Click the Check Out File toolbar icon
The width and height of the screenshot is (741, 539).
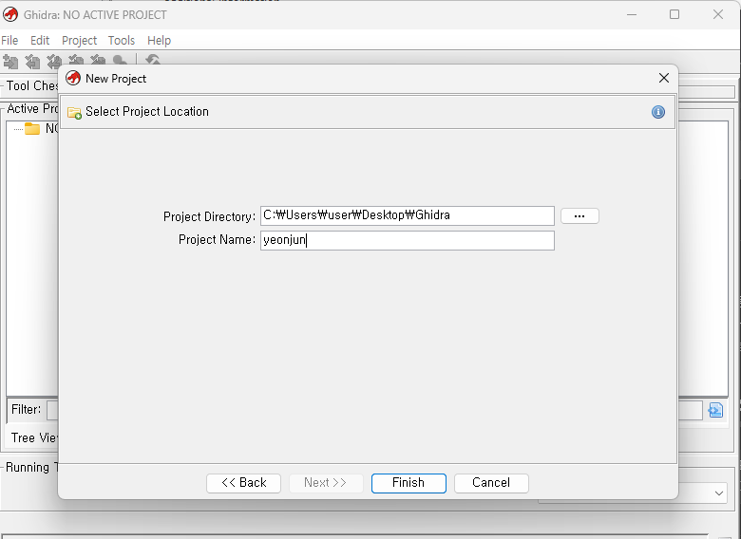click(32, 61)
